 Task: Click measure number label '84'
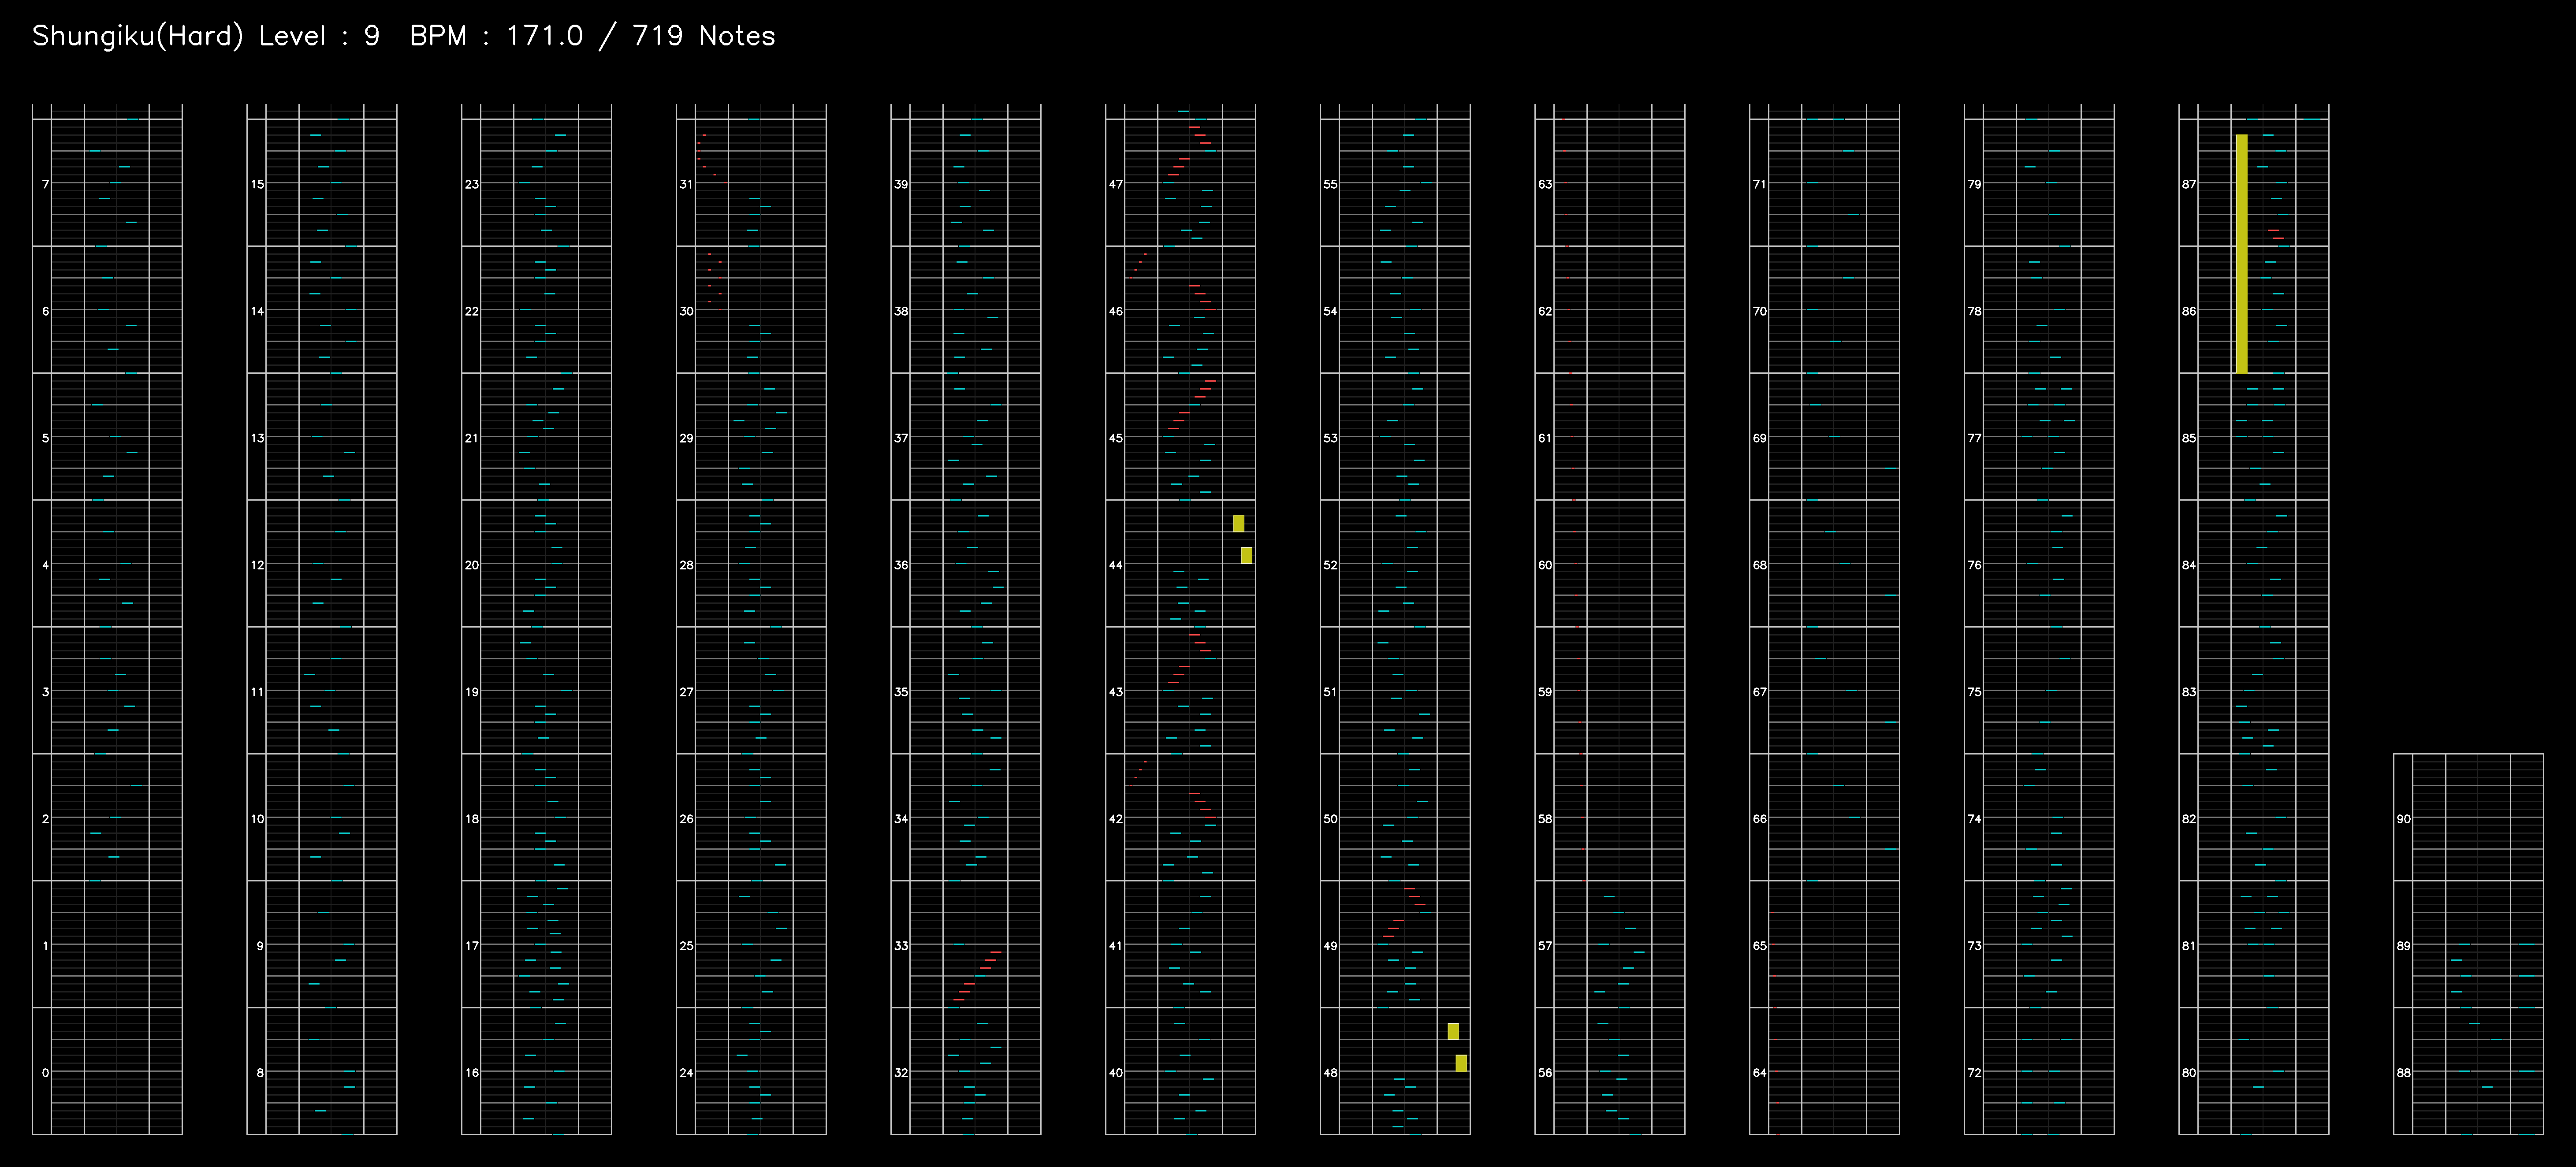click(x=2189, y=565)
